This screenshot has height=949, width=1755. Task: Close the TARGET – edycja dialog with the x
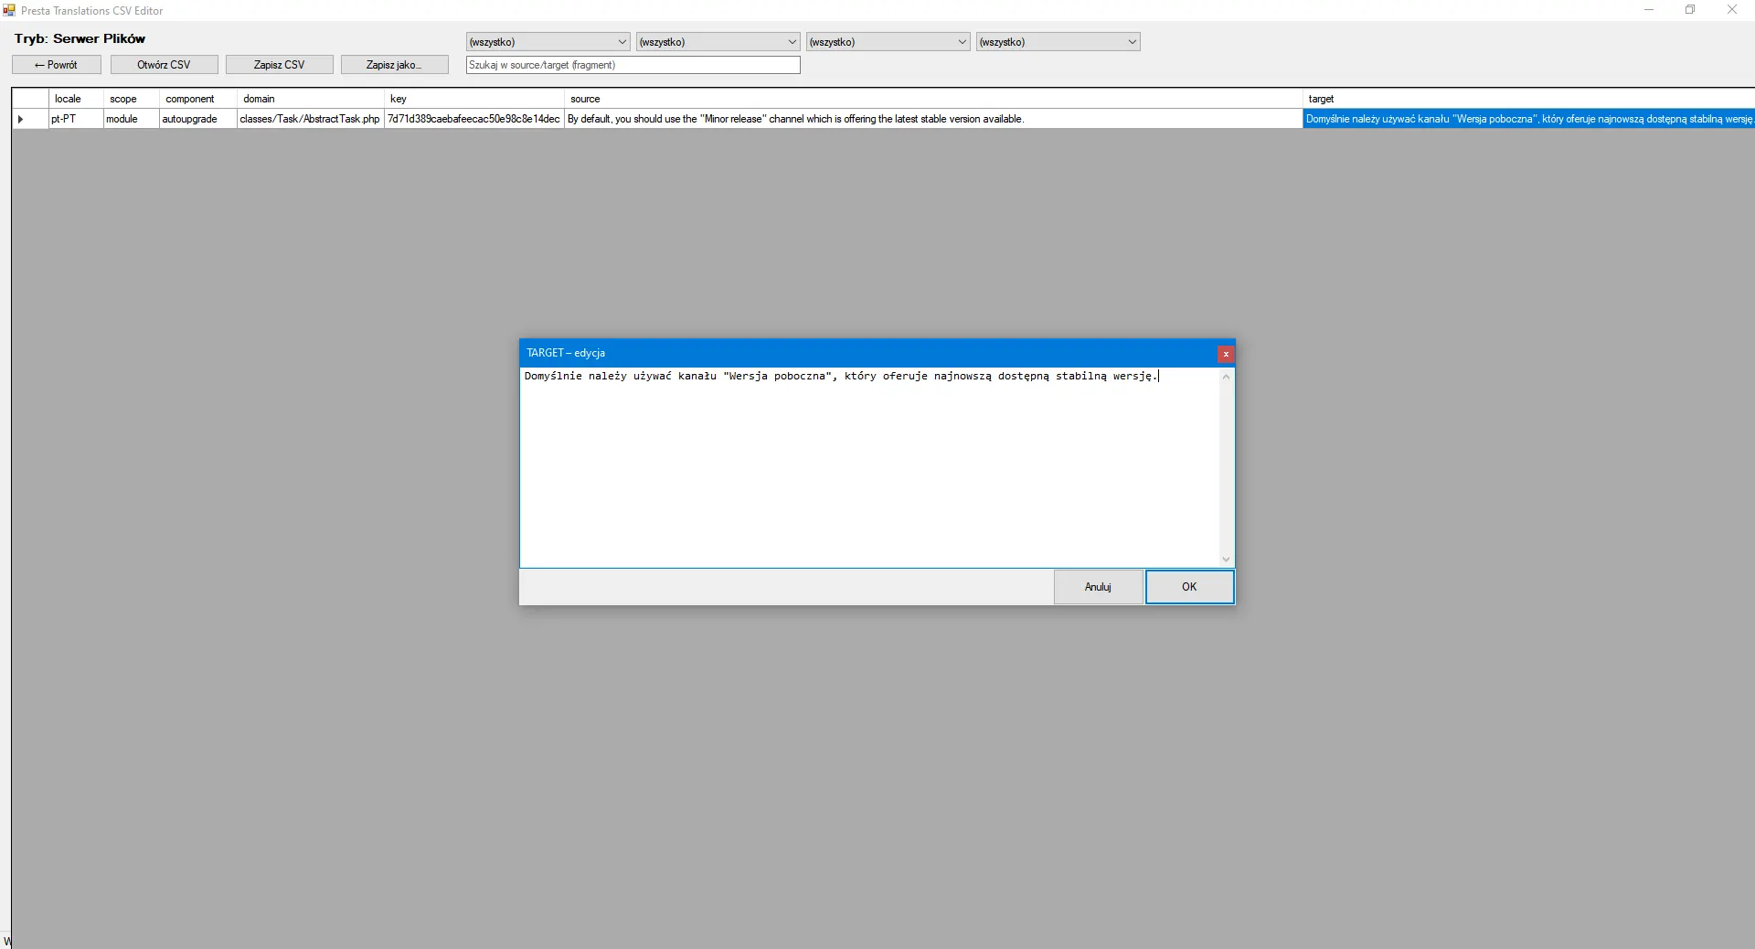click(x=1225, y=355)
